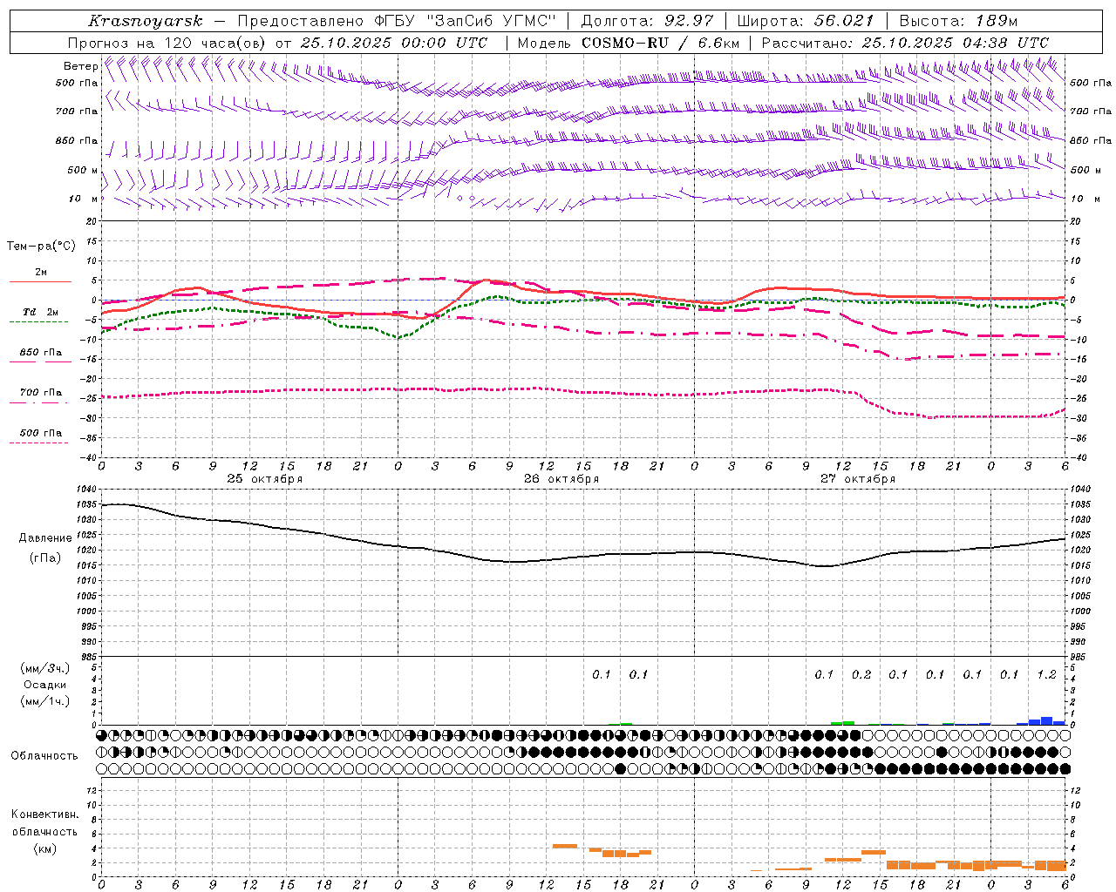Click the 700 гПа entry in the temperature legend
Screen dimensions: 1116x892
[x=41, y=392]
